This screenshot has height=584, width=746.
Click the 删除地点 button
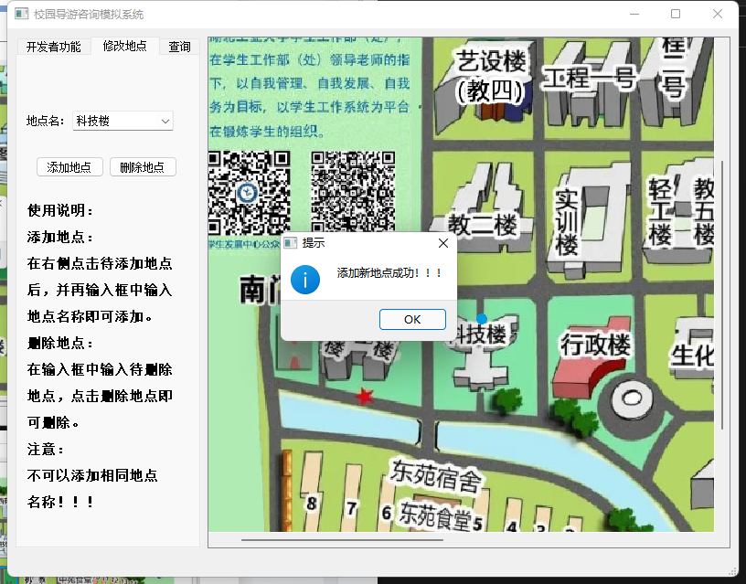click(143, 167)
